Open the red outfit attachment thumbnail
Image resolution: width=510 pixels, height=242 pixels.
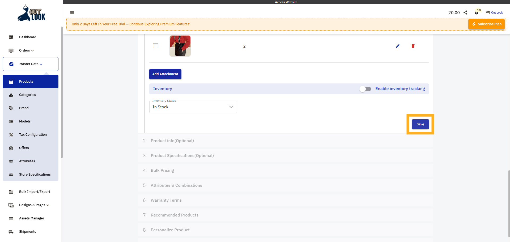point(180,46)
